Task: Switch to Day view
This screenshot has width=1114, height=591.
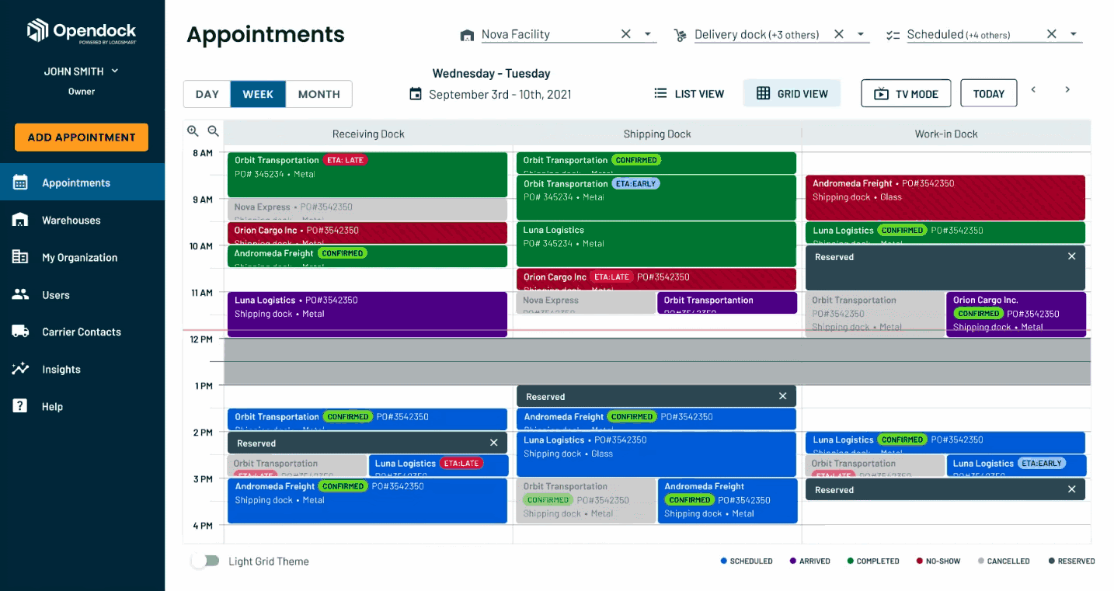Action: (x=207, y=94)
